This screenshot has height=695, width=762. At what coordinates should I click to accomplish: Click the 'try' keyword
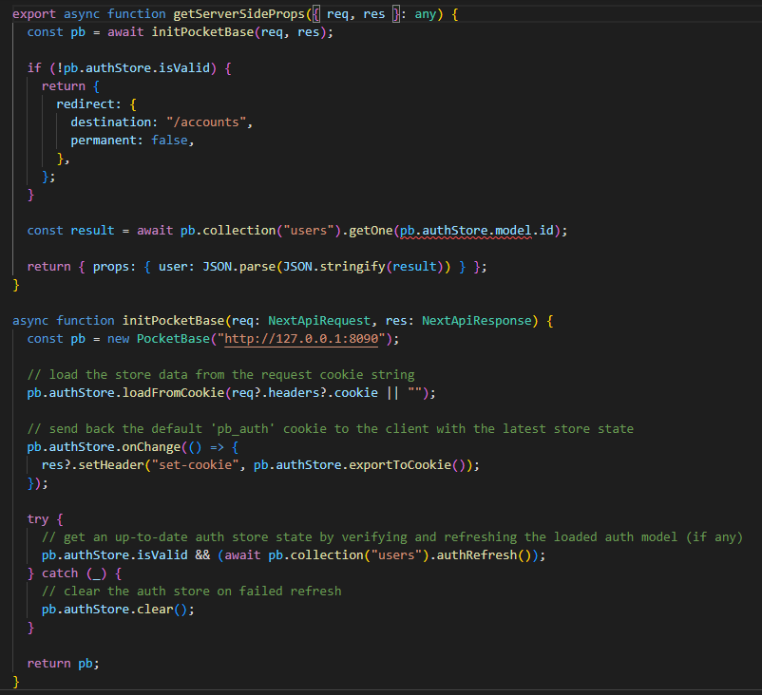point(38,518)
